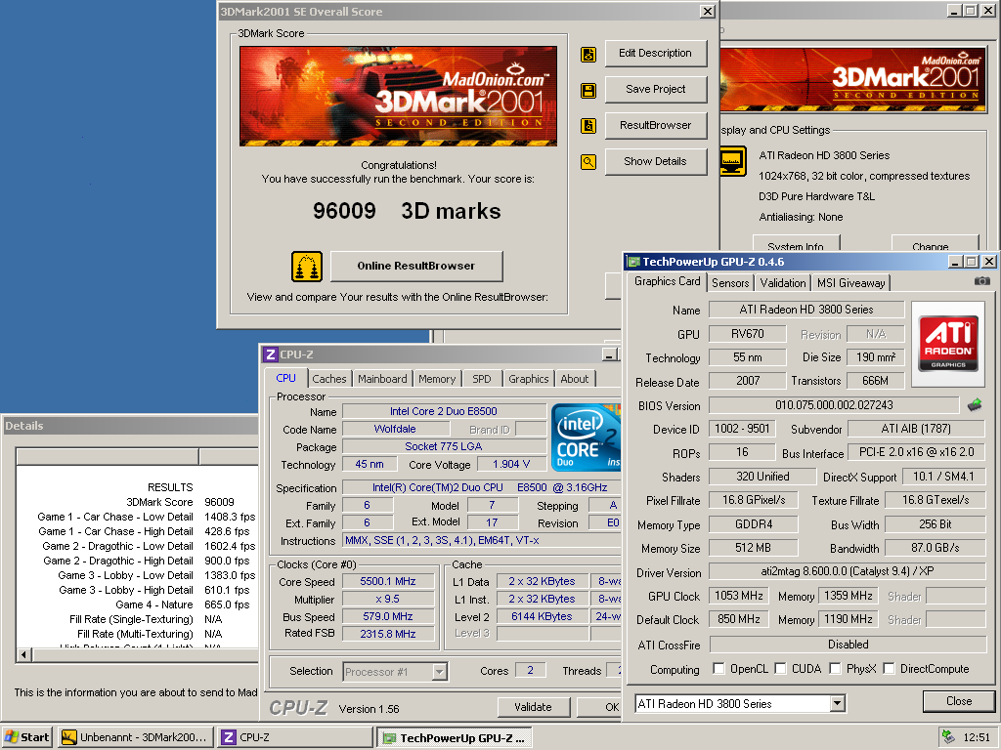
Task: Open the Mainboard tab in CPU-Z
Action: pos(382,379)
